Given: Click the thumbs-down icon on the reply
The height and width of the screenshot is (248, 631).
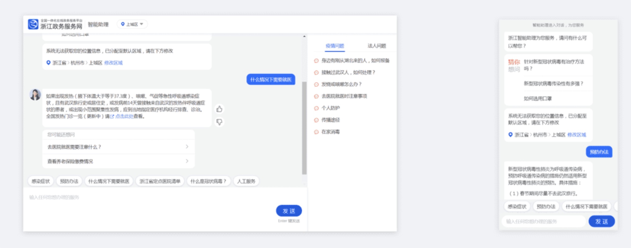Looking at the screenshot, I should [219, 122].
